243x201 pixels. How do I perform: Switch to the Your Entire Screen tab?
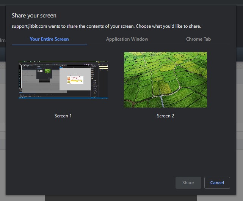[49, 39]
